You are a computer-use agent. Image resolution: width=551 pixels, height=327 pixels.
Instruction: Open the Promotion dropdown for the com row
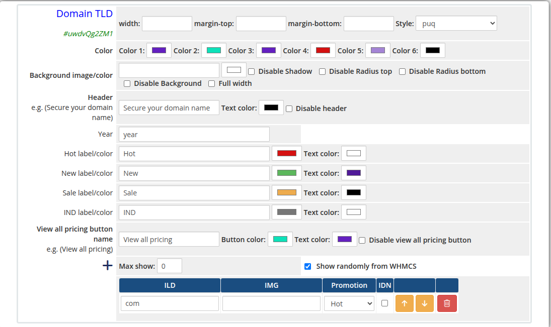point(349,303)
